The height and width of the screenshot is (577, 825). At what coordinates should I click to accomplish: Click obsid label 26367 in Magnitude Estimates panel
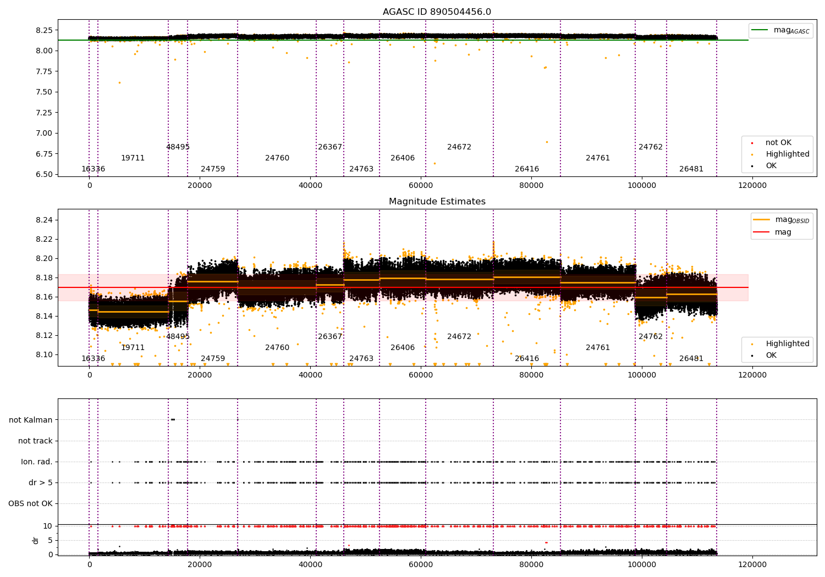coord(330,337)
